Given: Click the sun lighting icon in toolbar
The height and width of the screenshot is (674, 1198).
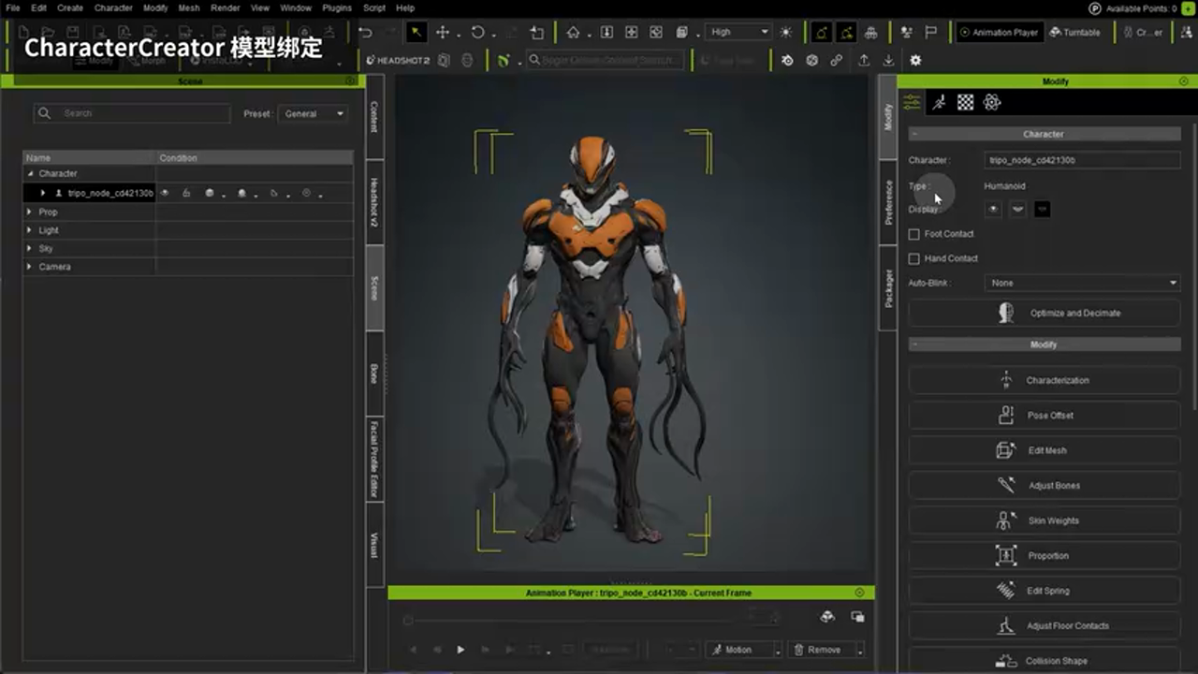Looking at the screenshot, I should click(785, 33).
